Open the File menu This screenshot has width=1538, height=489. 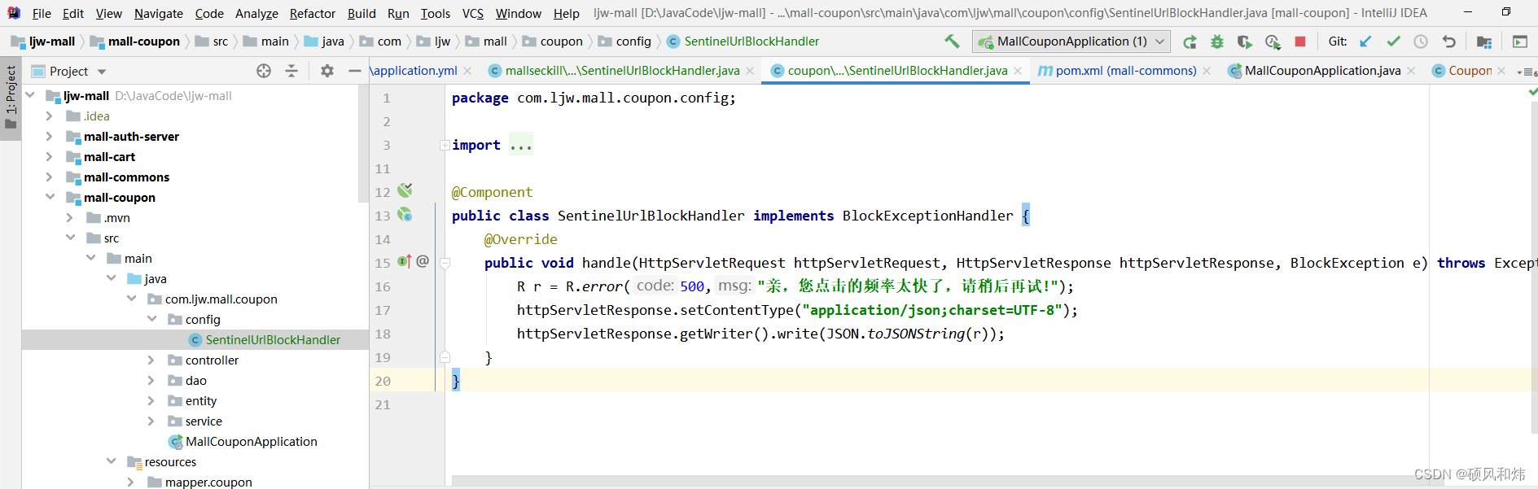(42, 13)
